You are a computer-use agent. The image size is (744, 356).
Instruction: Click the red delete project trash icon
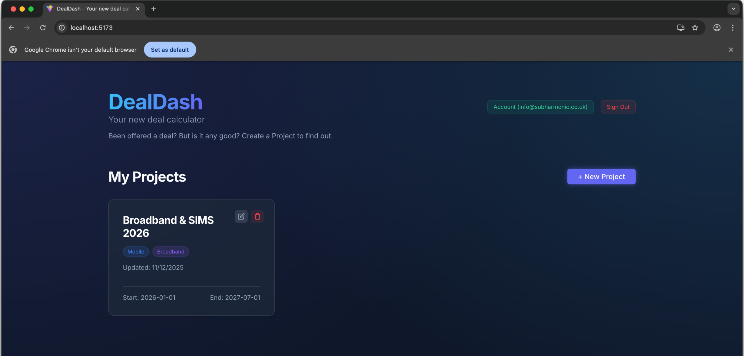coord(257,216)
